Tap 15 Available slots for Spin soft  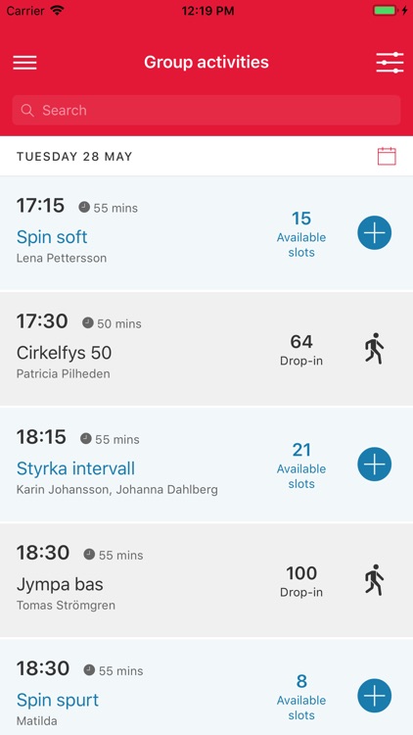301,234
